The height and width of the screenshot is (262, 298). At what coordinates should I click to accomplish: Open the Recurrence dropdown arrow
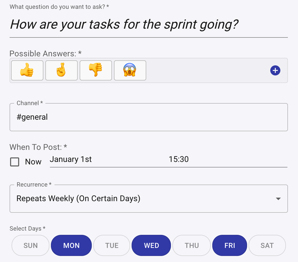278,199
